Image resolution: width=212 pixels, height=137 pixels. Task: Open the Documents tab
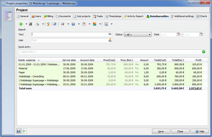(x=63, y=16)
